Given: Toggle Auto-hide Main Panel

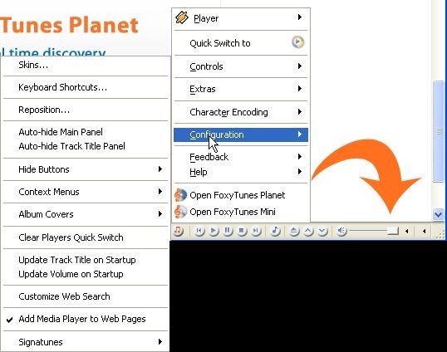Looking at the screenshot, I should click(86, 132).
